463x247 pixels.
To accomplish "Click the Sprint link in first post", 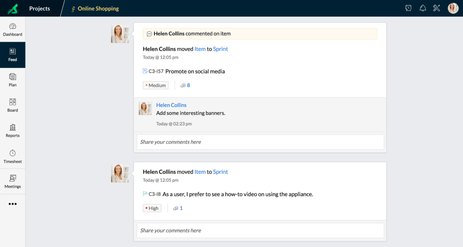I will (220, 49).
